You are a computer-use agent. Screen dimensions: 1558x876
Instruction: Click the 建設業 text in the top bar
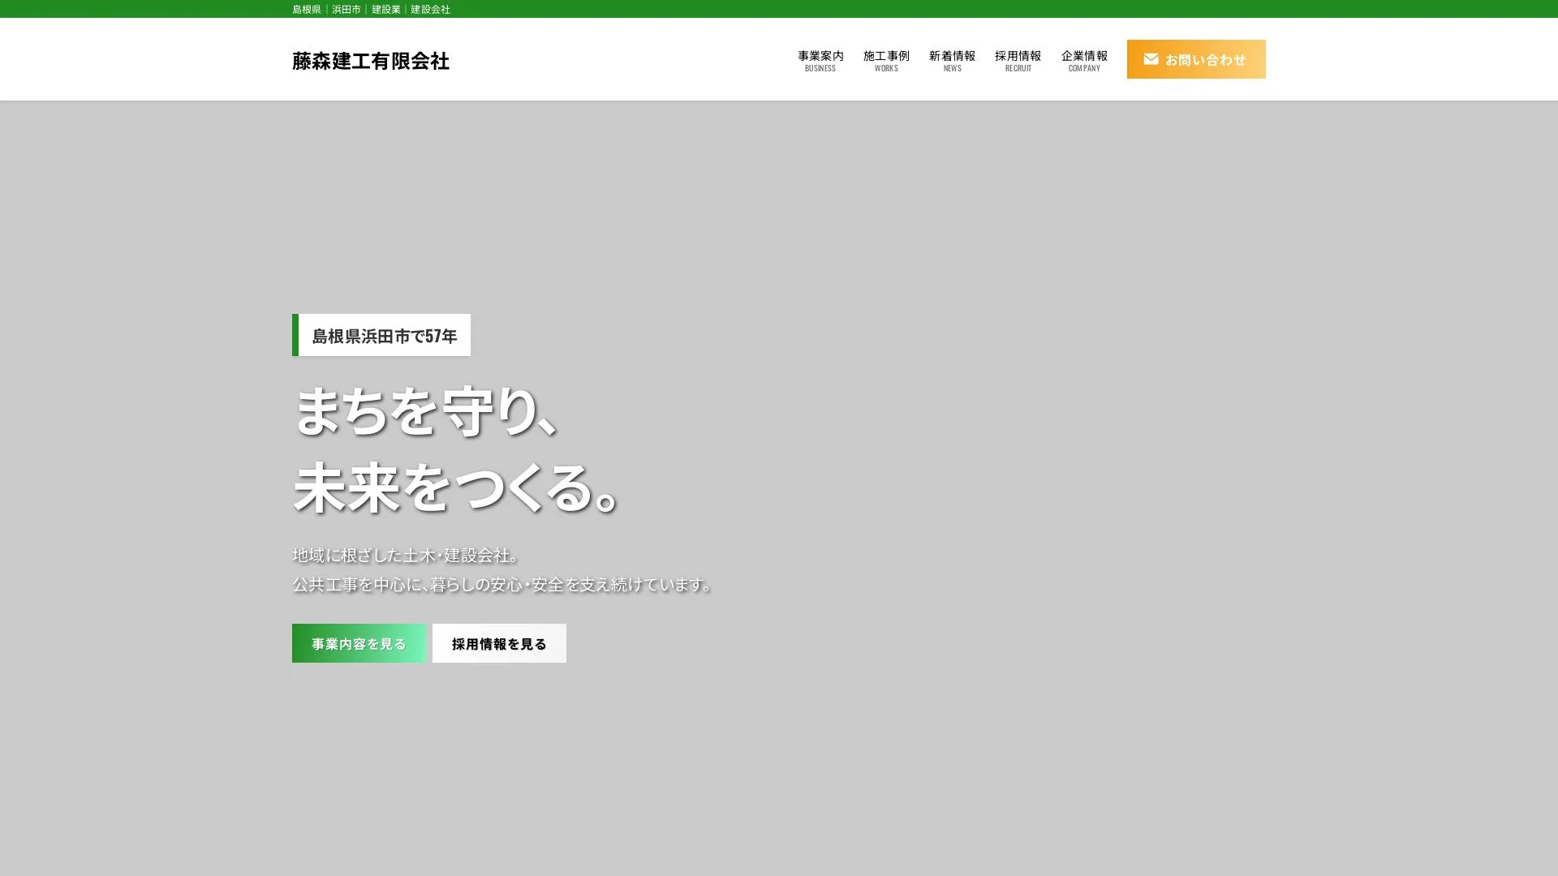pos(386,9)
